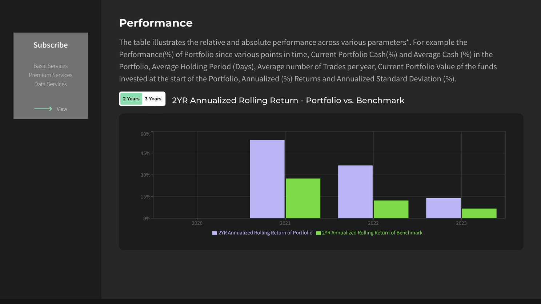Click the 60% y-axis label
Viewport: 541px width, 304px height.
145,134
